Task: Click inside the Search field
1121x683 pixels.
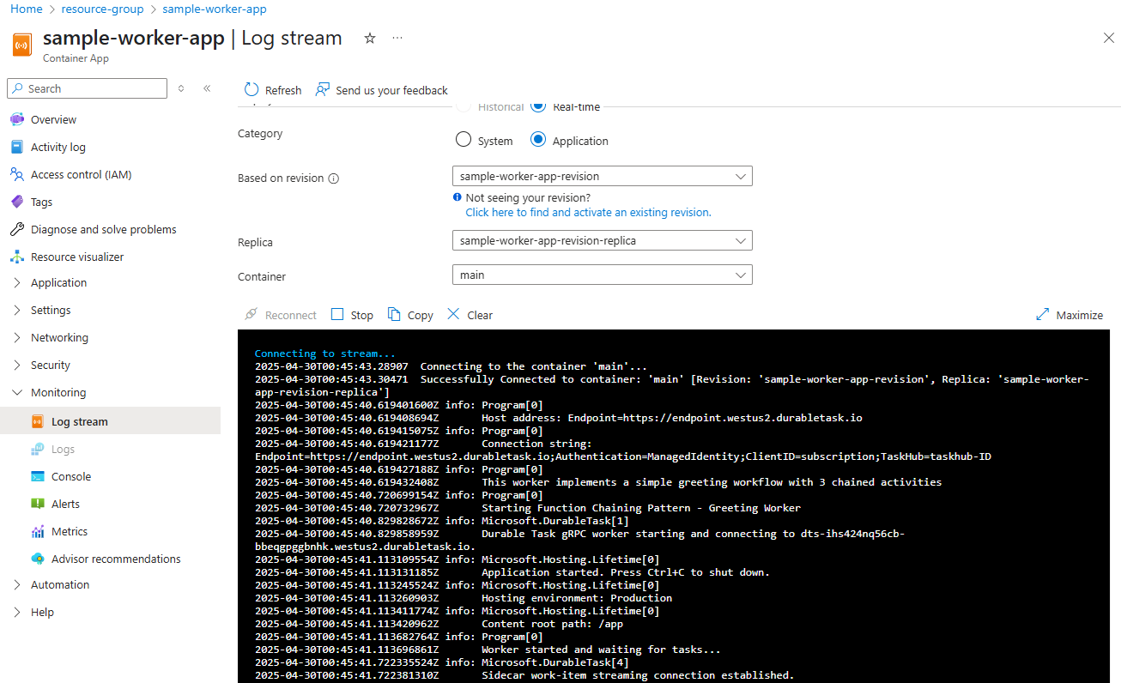Action: [86, 88]
